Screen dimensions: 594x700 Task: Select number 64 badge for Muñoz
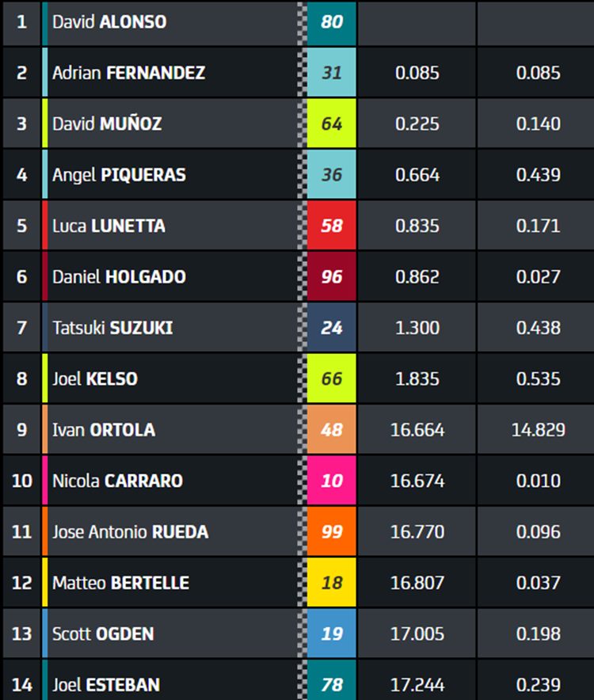click(331, 124)
